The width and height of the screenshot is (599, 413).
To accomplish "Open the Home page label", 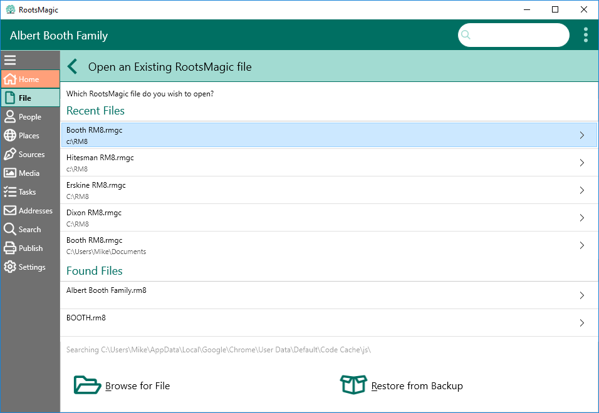I will coord(29,79).
